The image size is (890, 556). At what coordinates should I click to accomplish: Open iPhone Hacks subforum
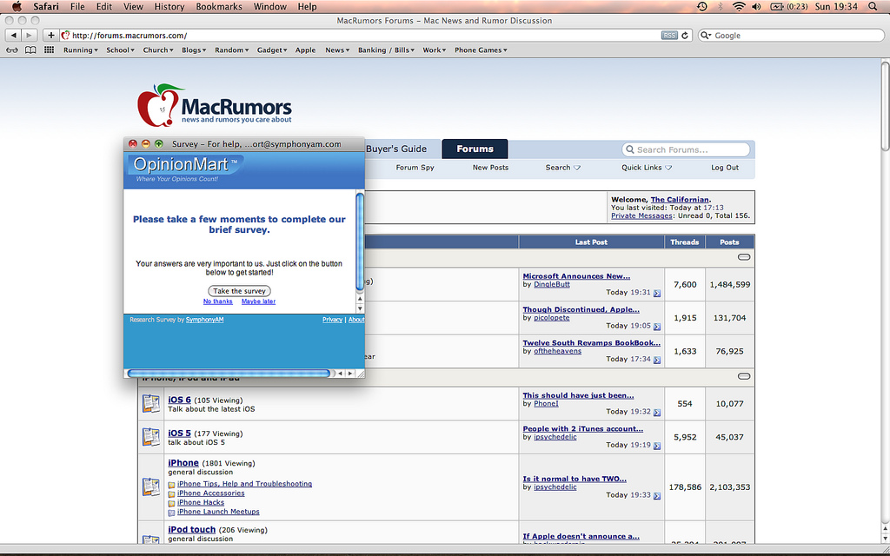201,502
